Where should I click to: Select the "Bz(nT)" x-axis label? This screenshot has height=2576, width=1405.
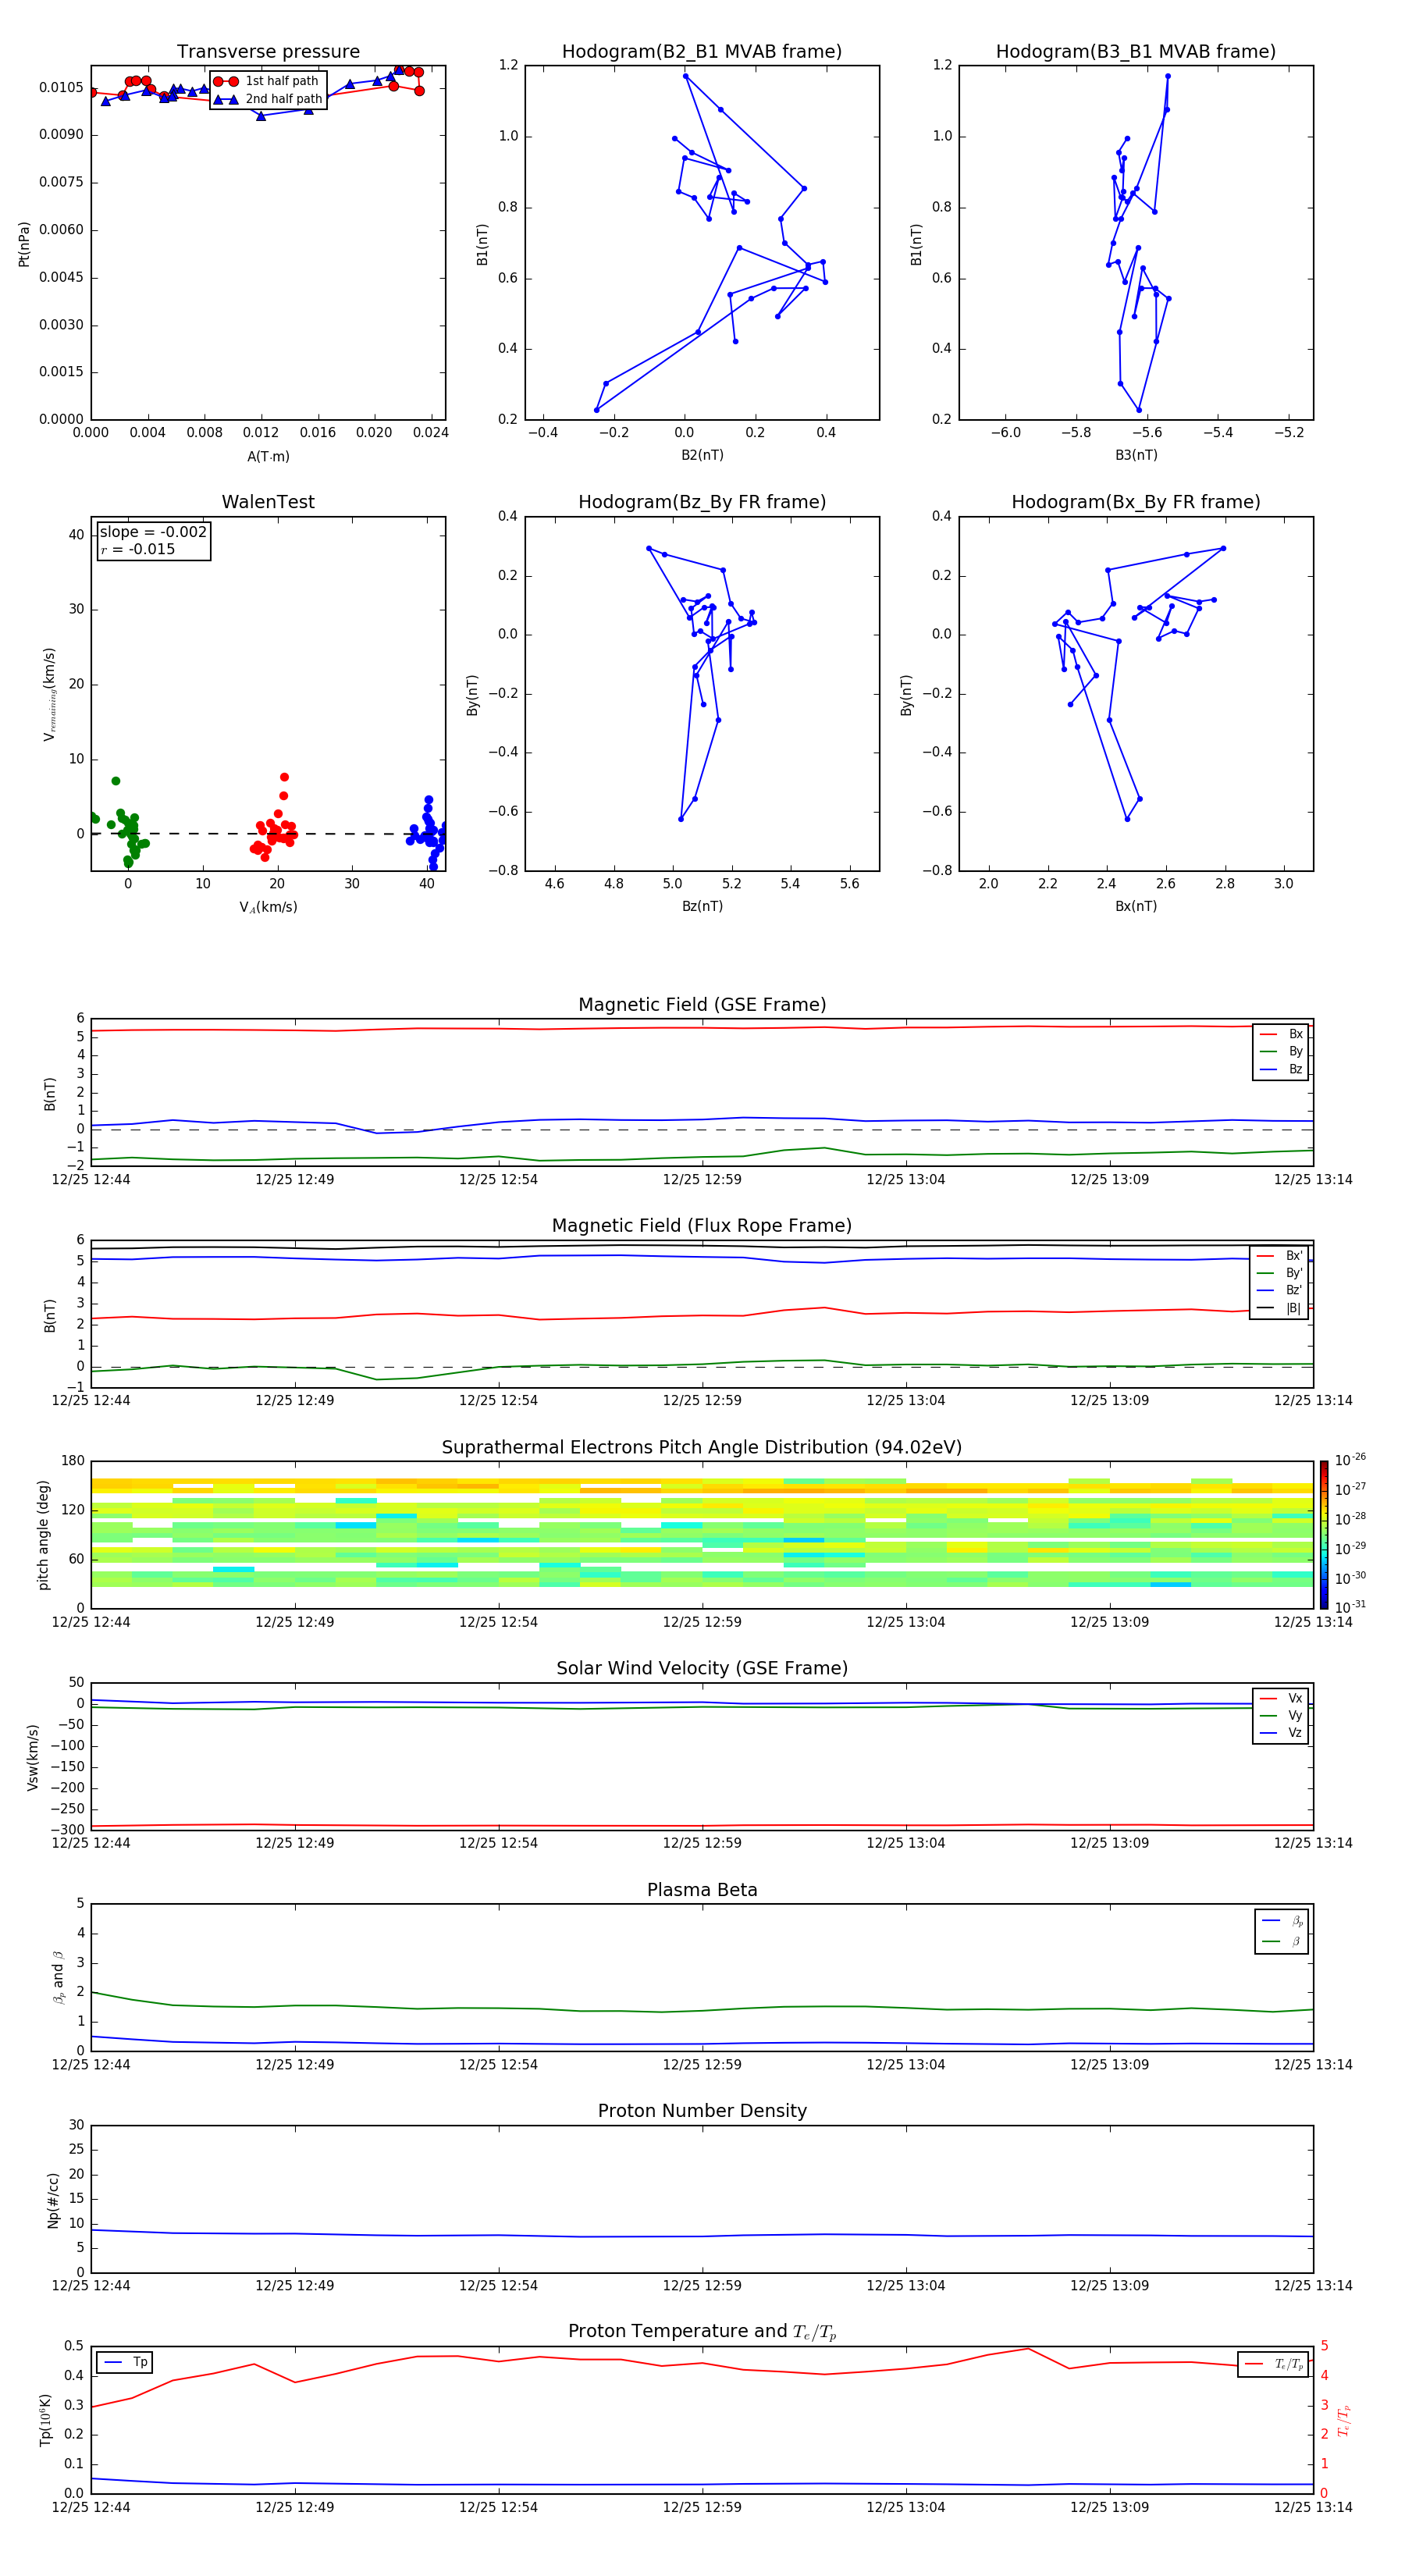702,906
